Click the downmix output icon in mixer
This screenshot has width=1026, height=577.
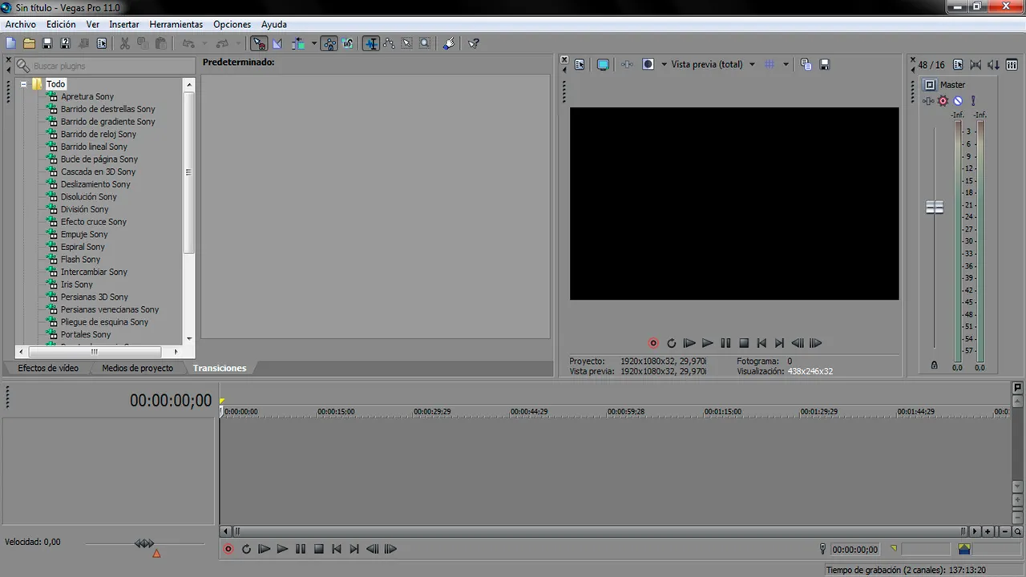[x=976, y=65]
